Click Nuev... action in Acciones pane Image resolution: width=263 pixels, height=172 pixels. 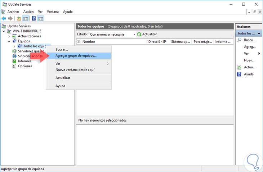(249, 60)
